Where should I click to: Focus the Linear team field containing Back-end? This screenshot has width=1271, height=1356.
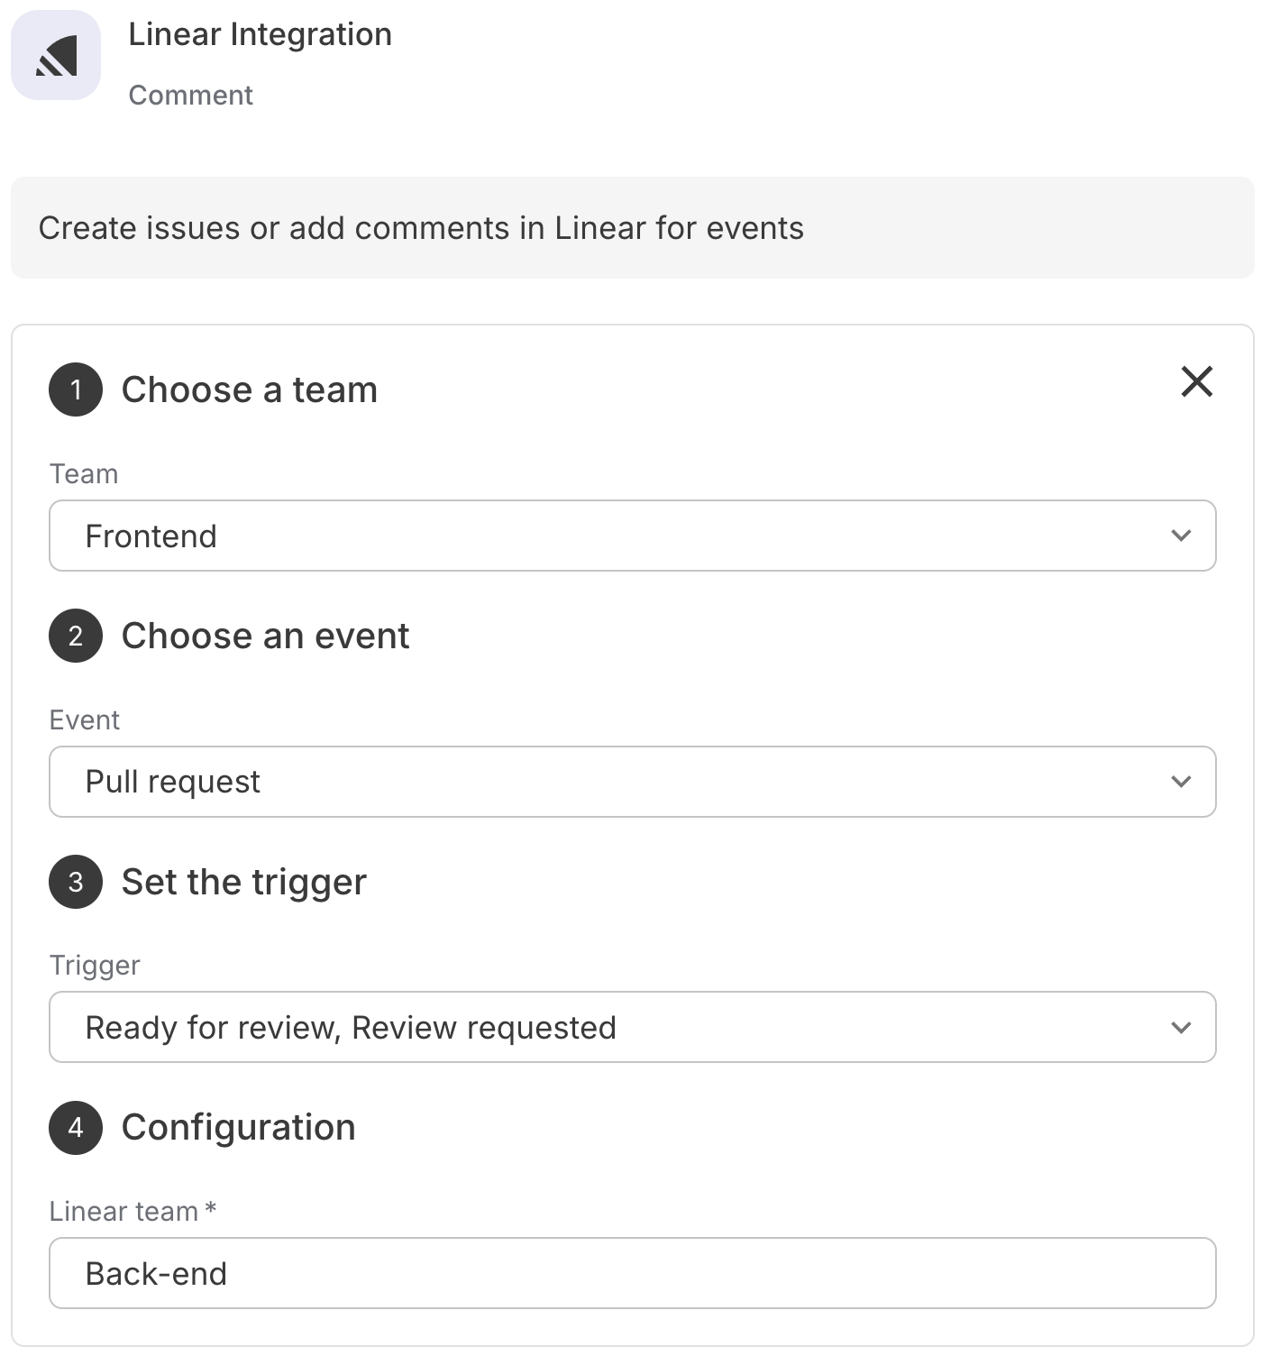(x=632, y=1273)
